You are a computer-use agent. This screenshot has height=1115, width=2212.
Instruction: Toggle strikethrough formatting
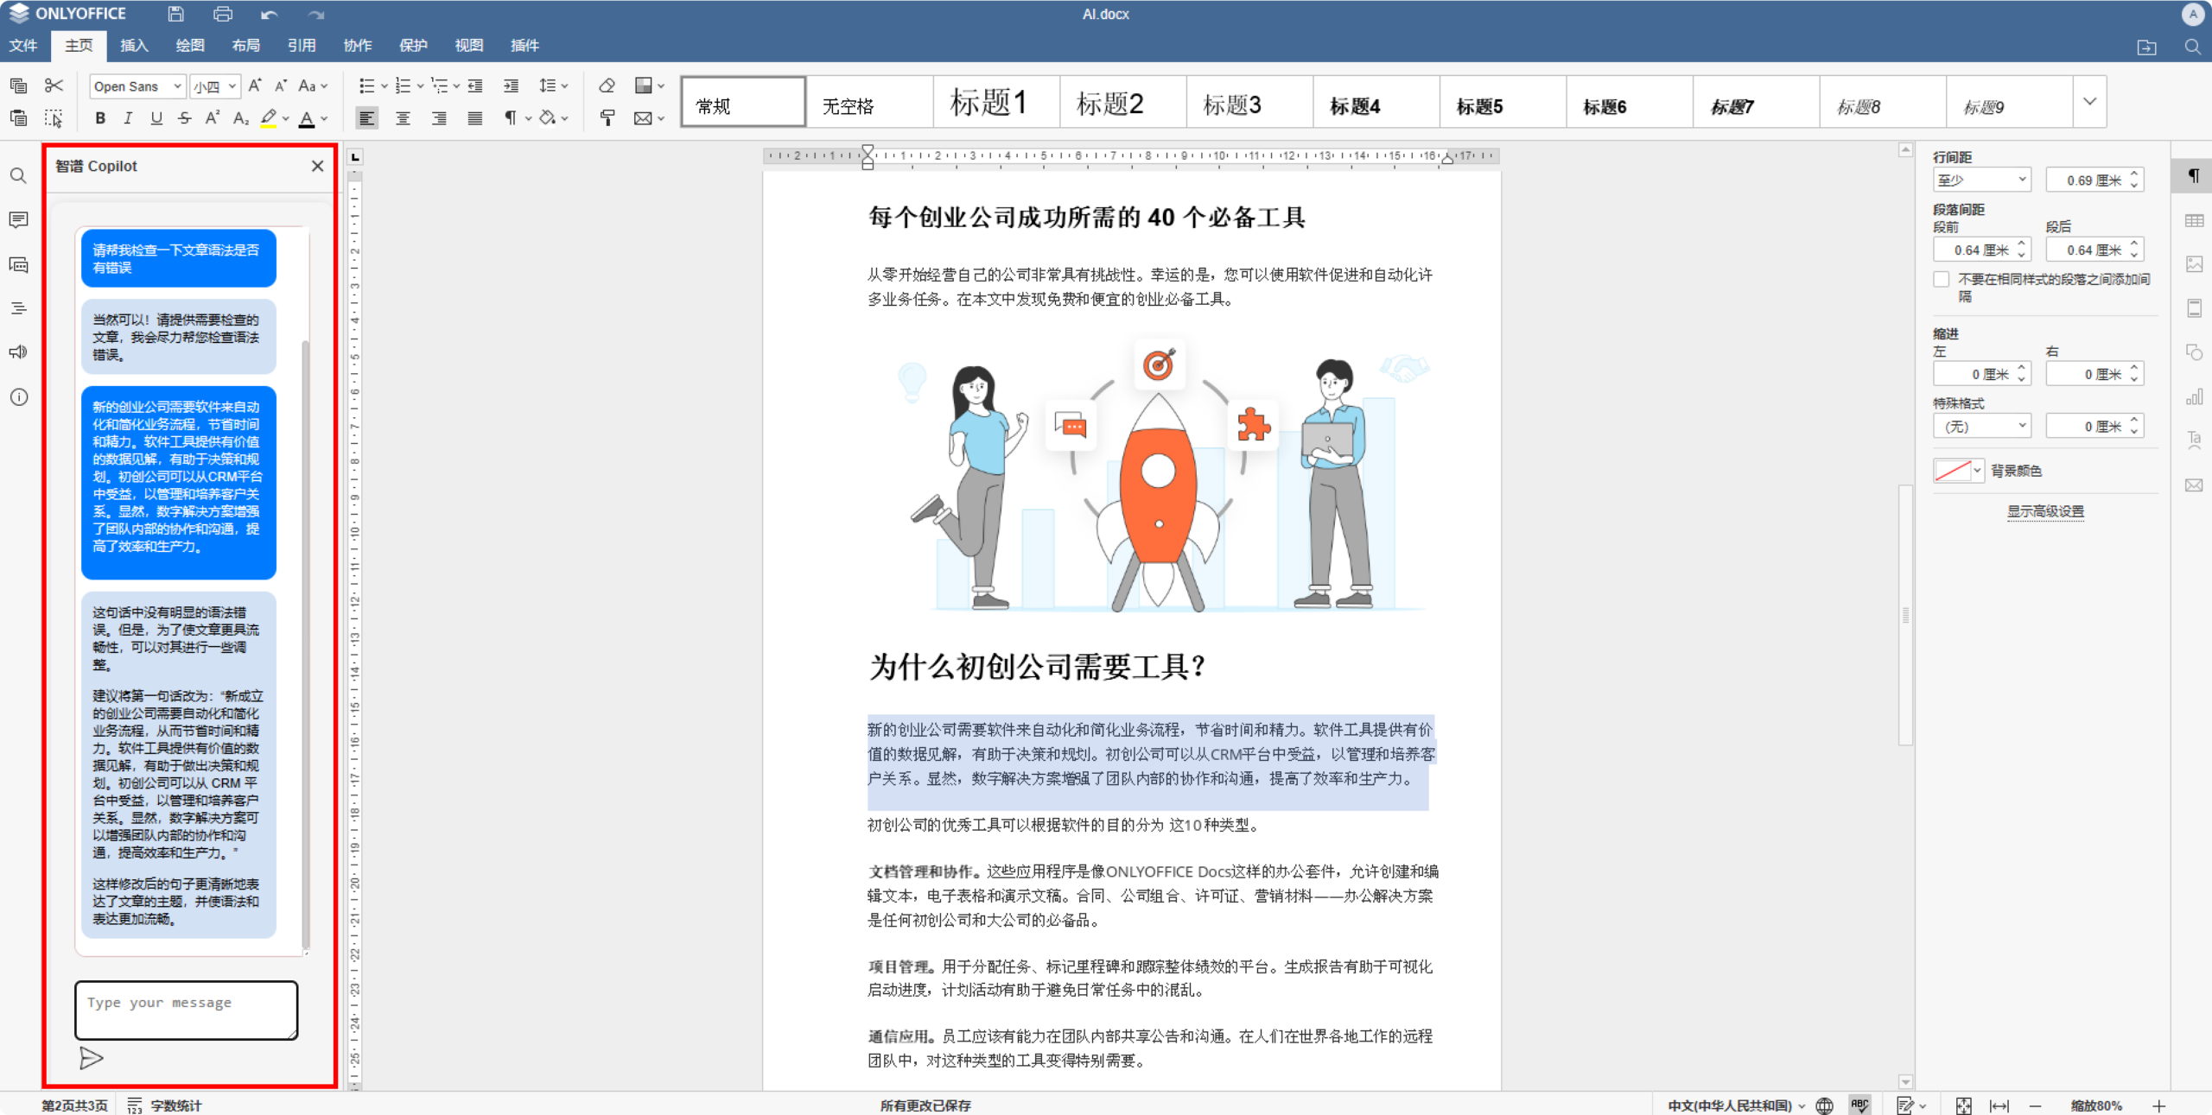(x=184, y=118)
